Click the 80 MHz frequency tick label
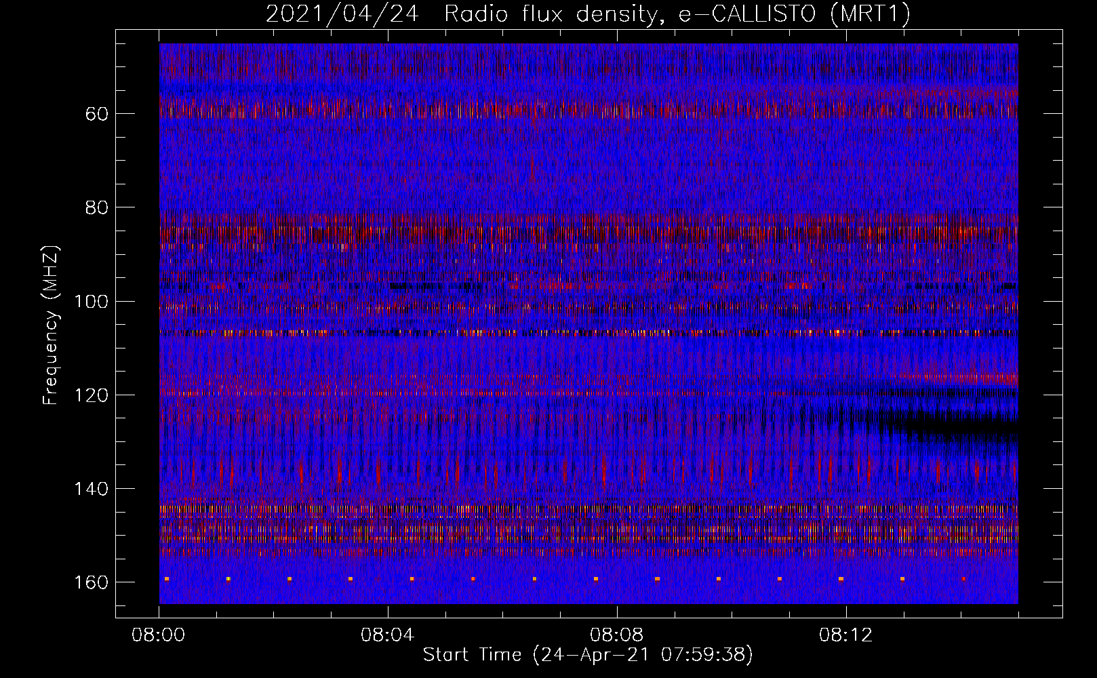The image size is (1097, 678). tap(97, 207)
